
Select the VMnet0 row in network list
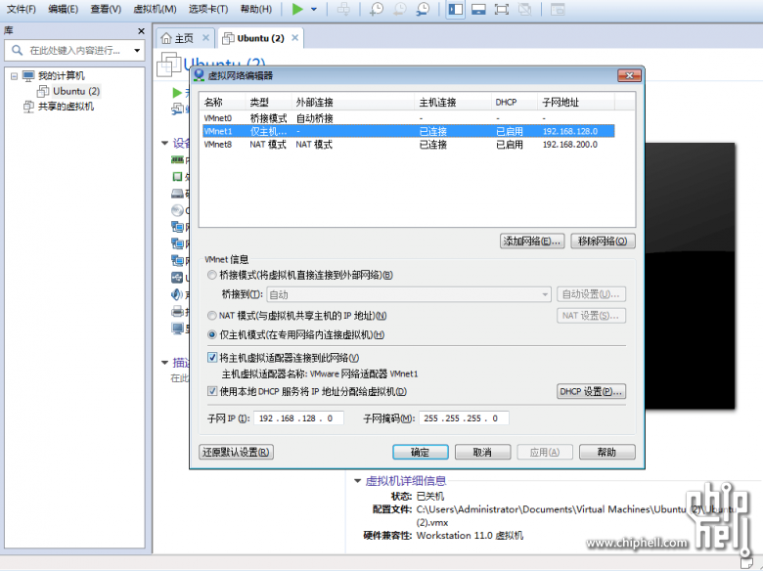pyautogui.click(x=408, y=118)
